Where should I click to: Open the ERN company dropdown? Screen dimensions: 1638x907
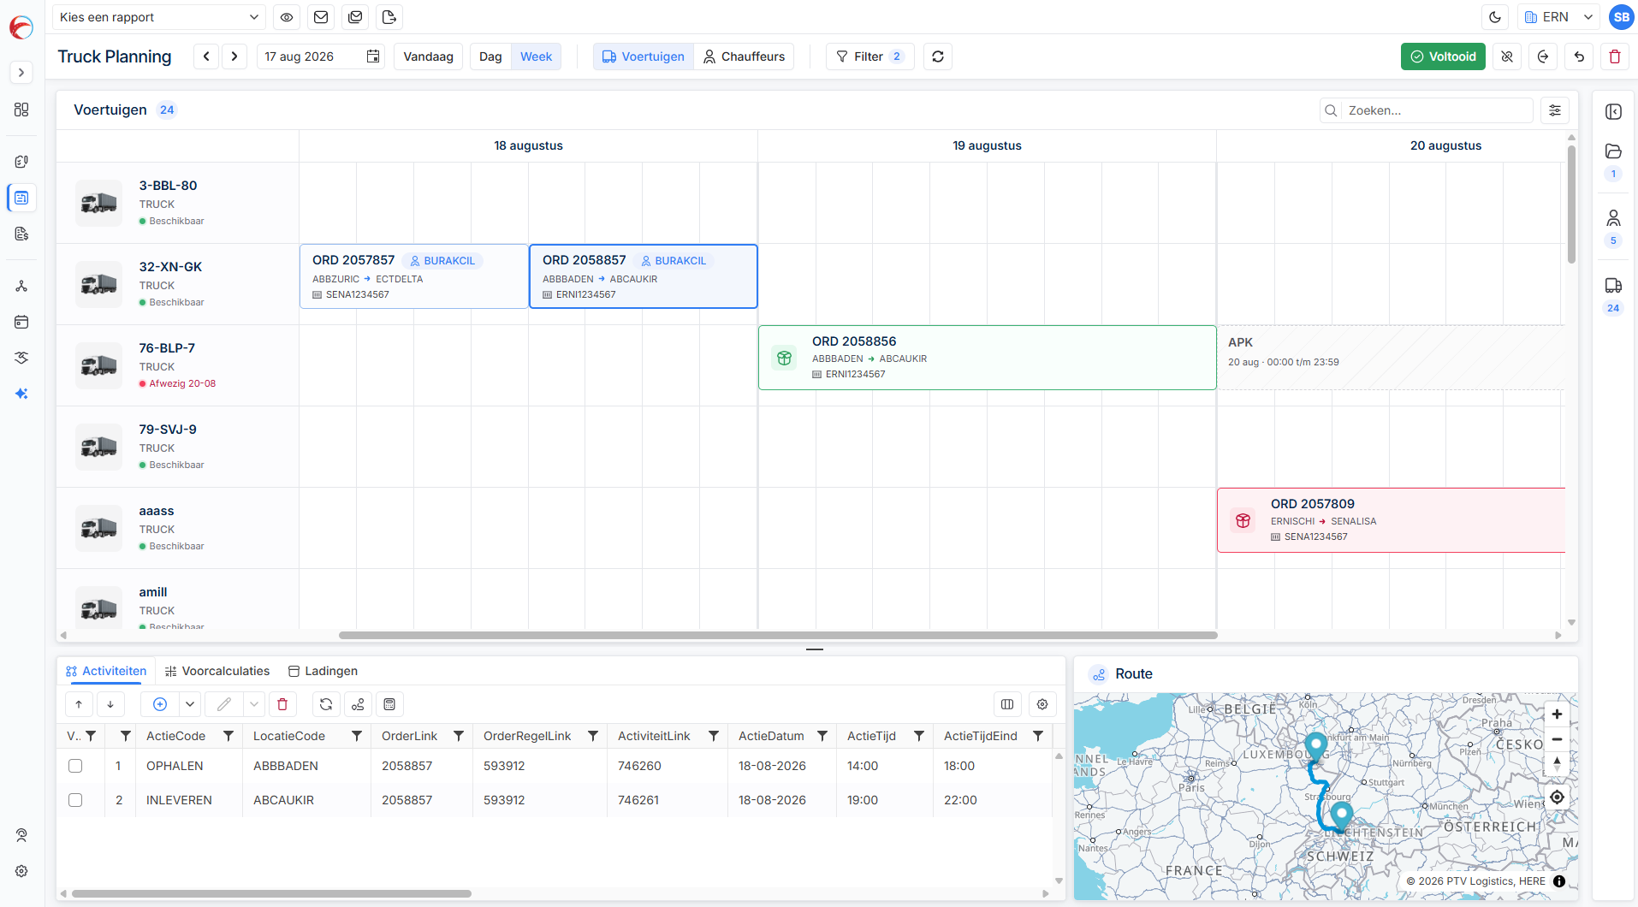(1559, 17)
